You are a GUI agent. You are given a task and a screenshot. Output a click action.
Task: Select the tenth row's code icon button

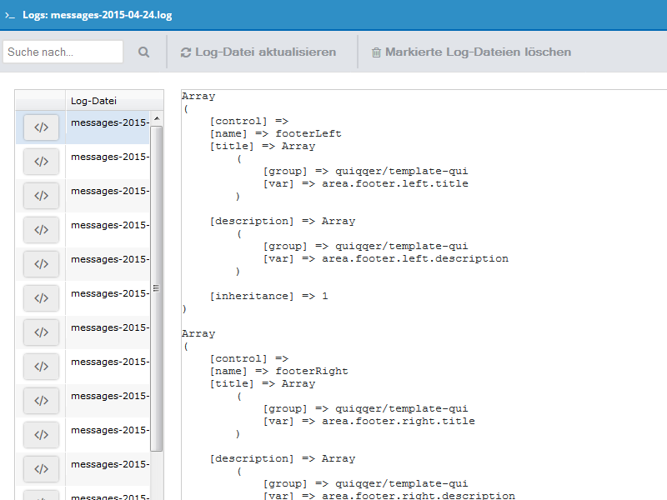click(41, 435)
